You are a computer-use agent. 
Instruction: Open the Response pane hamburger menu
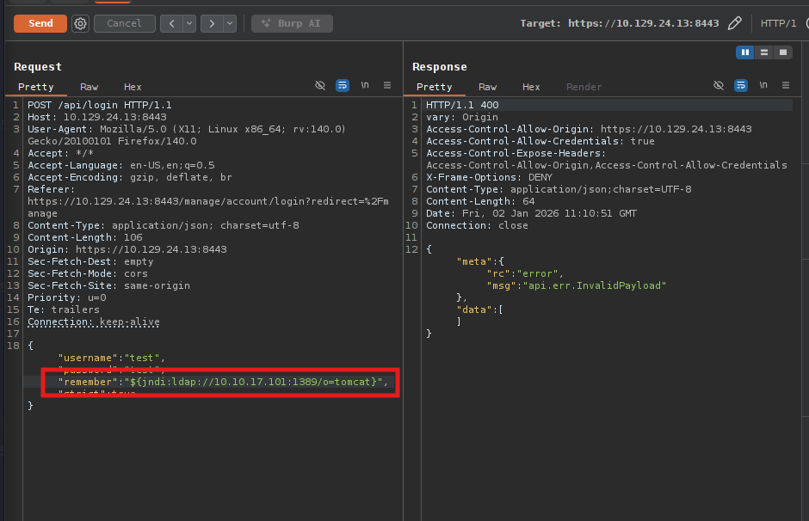785,85
